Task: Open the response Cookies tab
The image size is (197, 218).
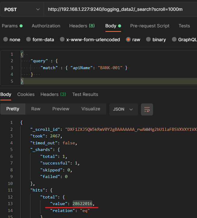Action: point(26,94)
